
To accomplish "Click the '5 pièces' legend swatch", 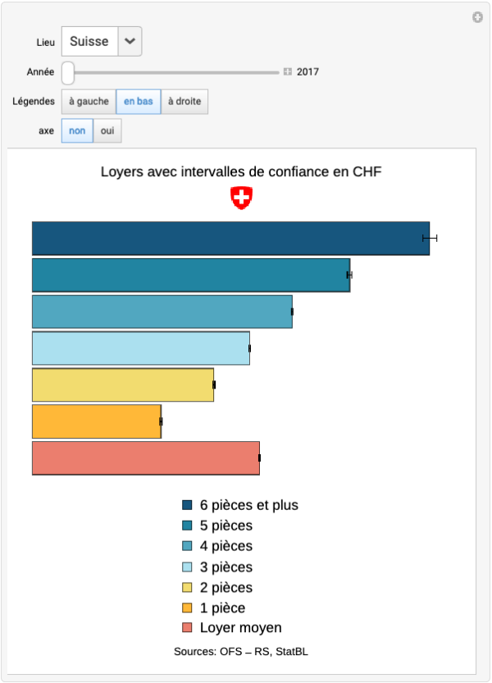I will click(187, 526).
